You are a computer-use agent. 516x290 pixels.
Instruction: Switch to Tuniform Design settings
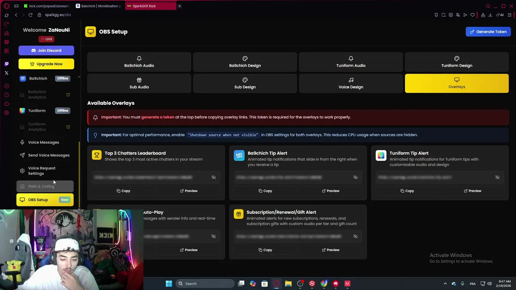point(457,62)
